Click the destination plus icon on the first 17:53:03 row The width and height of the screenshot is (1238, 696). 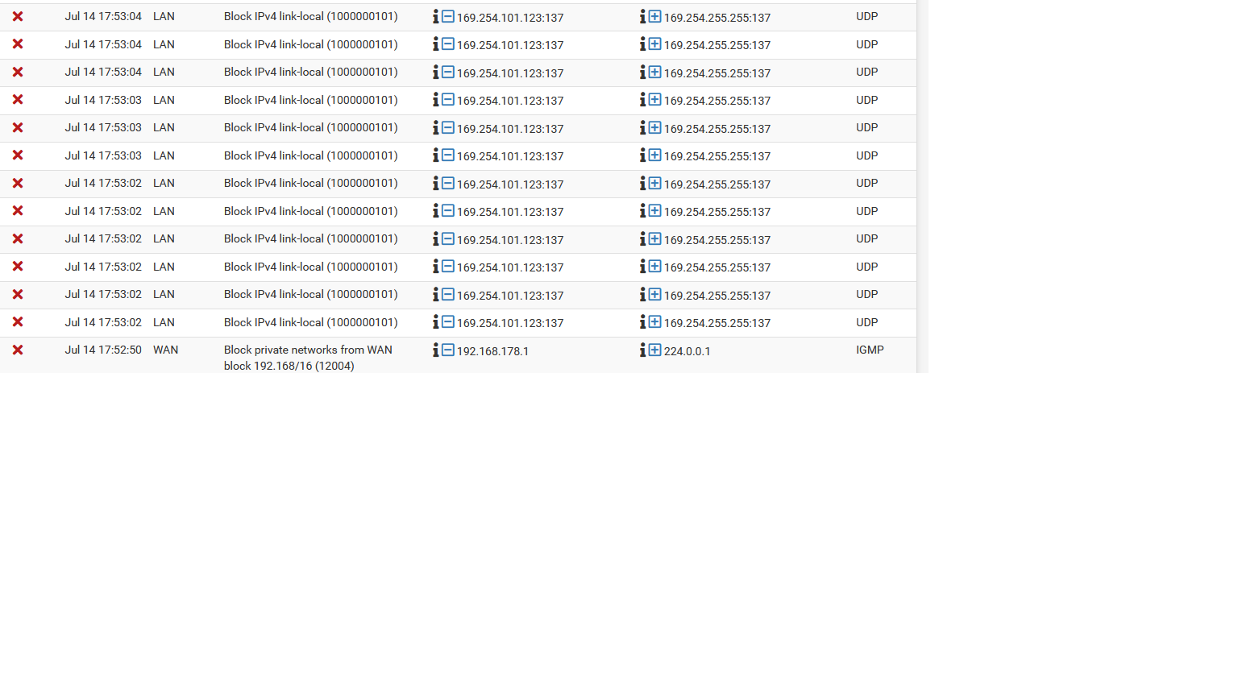(655, 100)
